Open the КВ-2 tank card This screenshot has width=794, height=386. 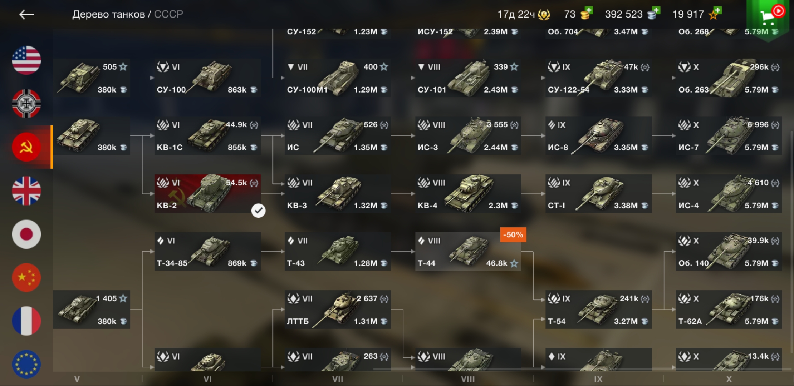point(207,194)
